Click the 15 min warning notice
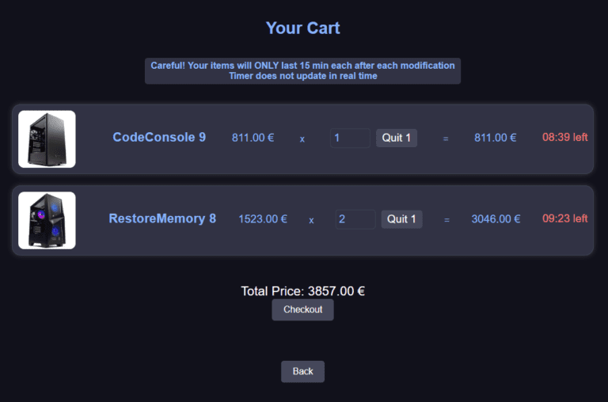608x402 pixels. 302,70
